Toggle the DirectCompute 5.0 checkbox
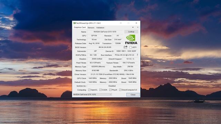 coord(120,90)
